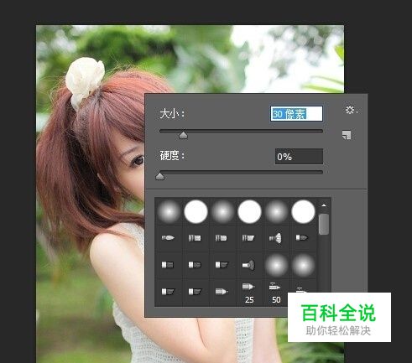
Task: Choose the third bristle brush in second row
Action: [221, 238]
